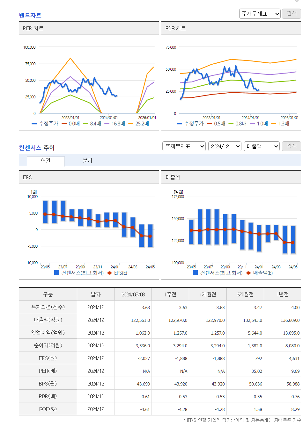Click the 8.4배 green legend marker

(x=85, y=124)
